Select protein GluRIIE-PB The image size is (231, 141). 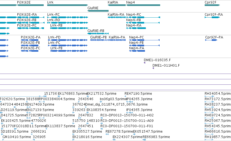click(x=99, y=37)
